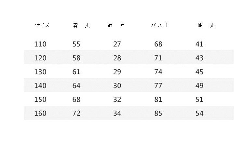
Task: Select the size 160 row label
Action: click(40, 113)
